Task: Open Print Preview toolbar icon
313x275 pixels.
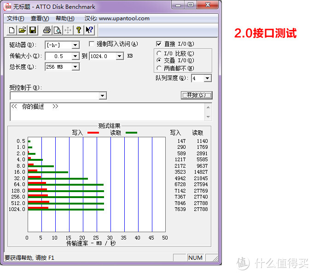Action: tap(58, 30)
